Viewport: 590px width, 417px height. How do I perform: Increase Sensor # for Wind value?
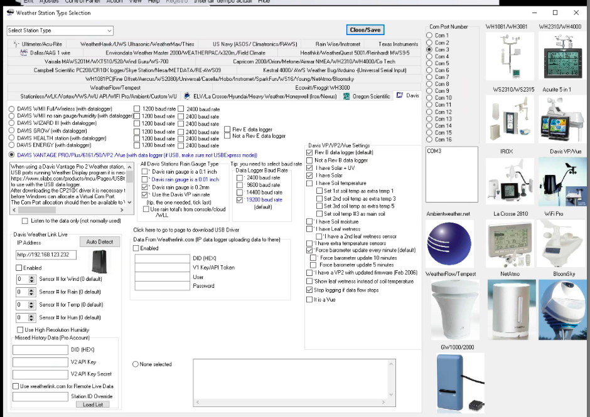coord(31,277)
